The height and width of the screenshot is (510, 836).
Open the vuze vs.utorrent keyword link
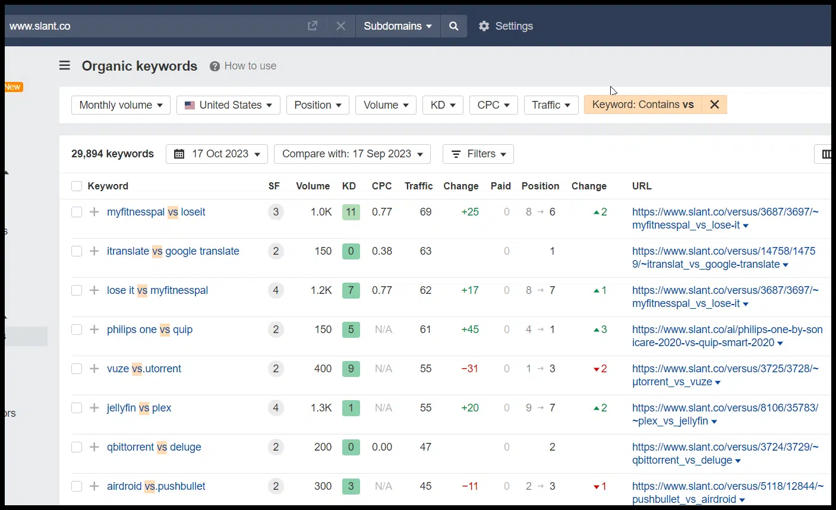point(144,369)
